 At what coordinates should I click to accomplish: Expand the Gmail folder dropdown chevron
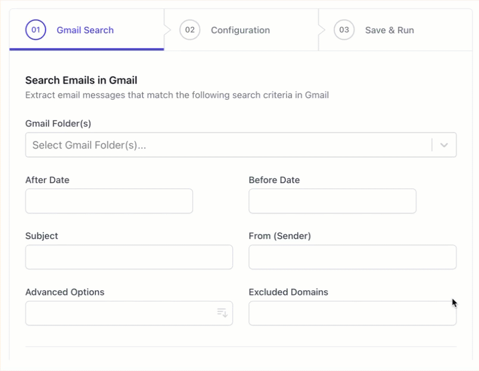point(444,145)
